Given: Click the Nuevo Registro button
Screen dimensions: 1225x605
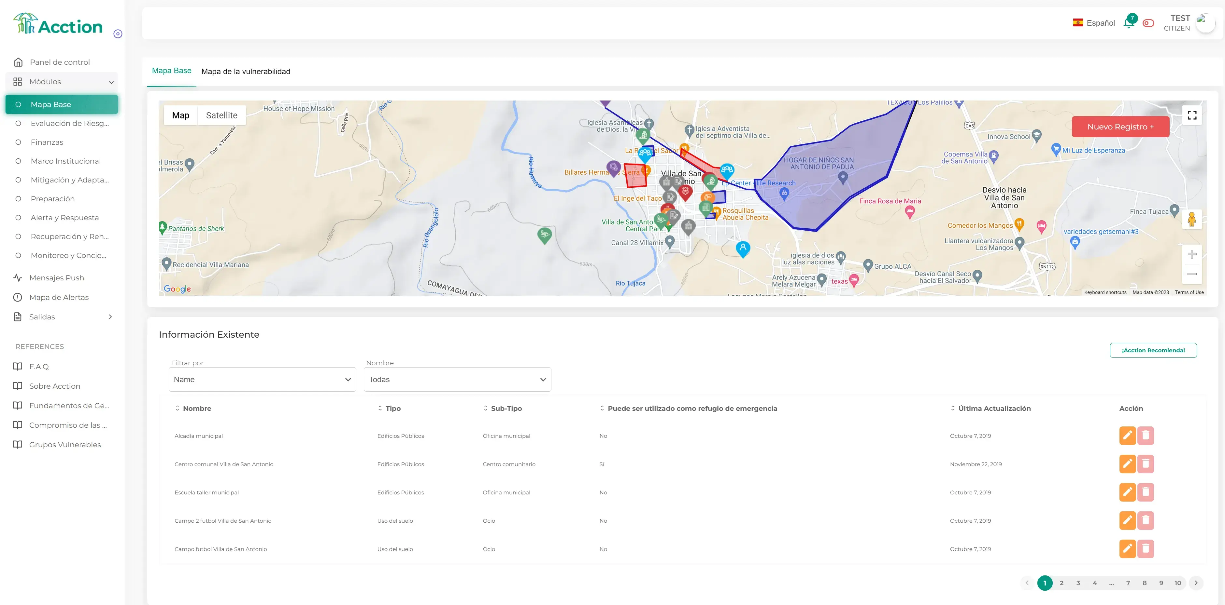Looking at the screenshot, I should point(1120,126).
